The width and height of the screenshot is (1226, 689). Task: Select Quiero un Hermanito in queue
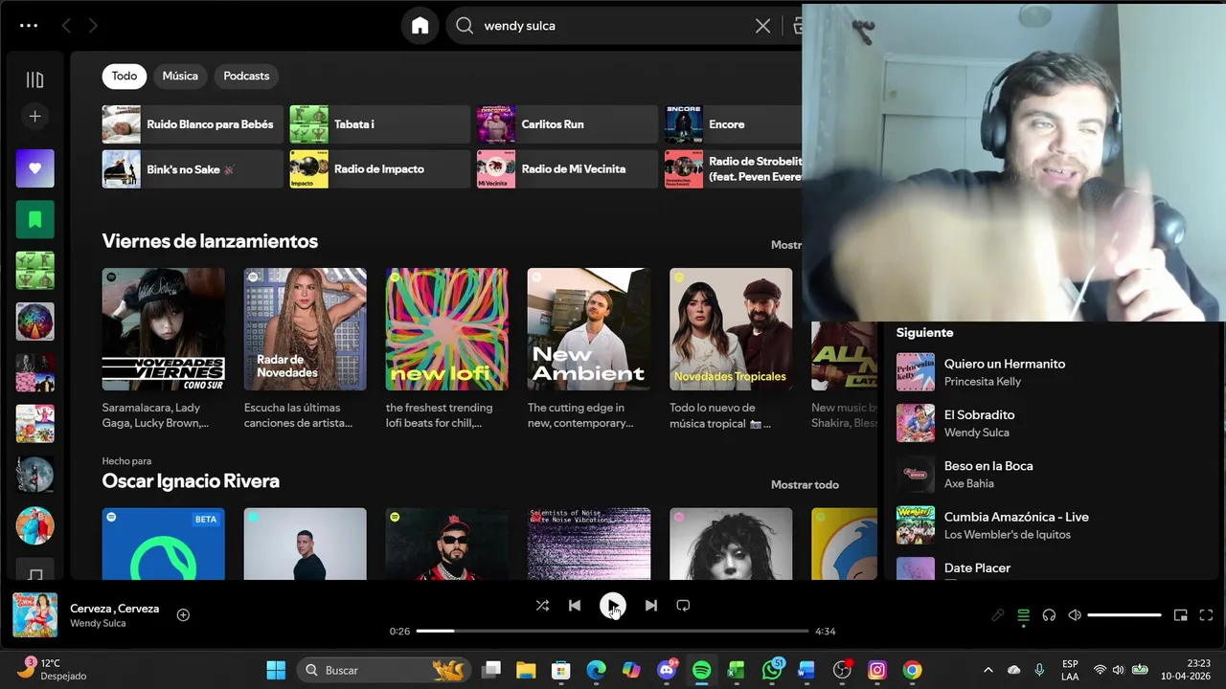tap(1004, 364)
